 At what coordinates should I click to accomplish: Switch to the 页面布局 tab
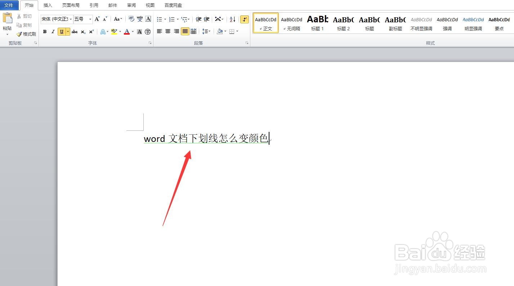tap(71, 5)
